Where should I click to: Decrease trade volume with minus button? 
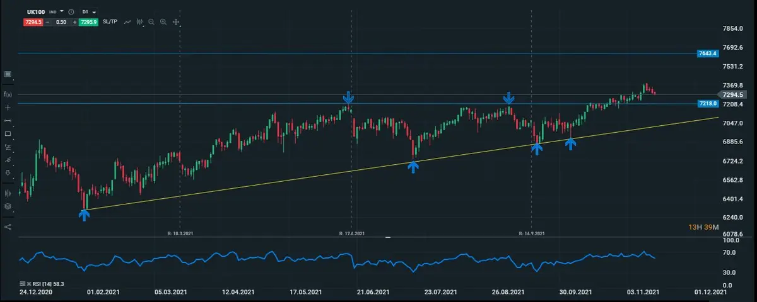pos(47,22)
